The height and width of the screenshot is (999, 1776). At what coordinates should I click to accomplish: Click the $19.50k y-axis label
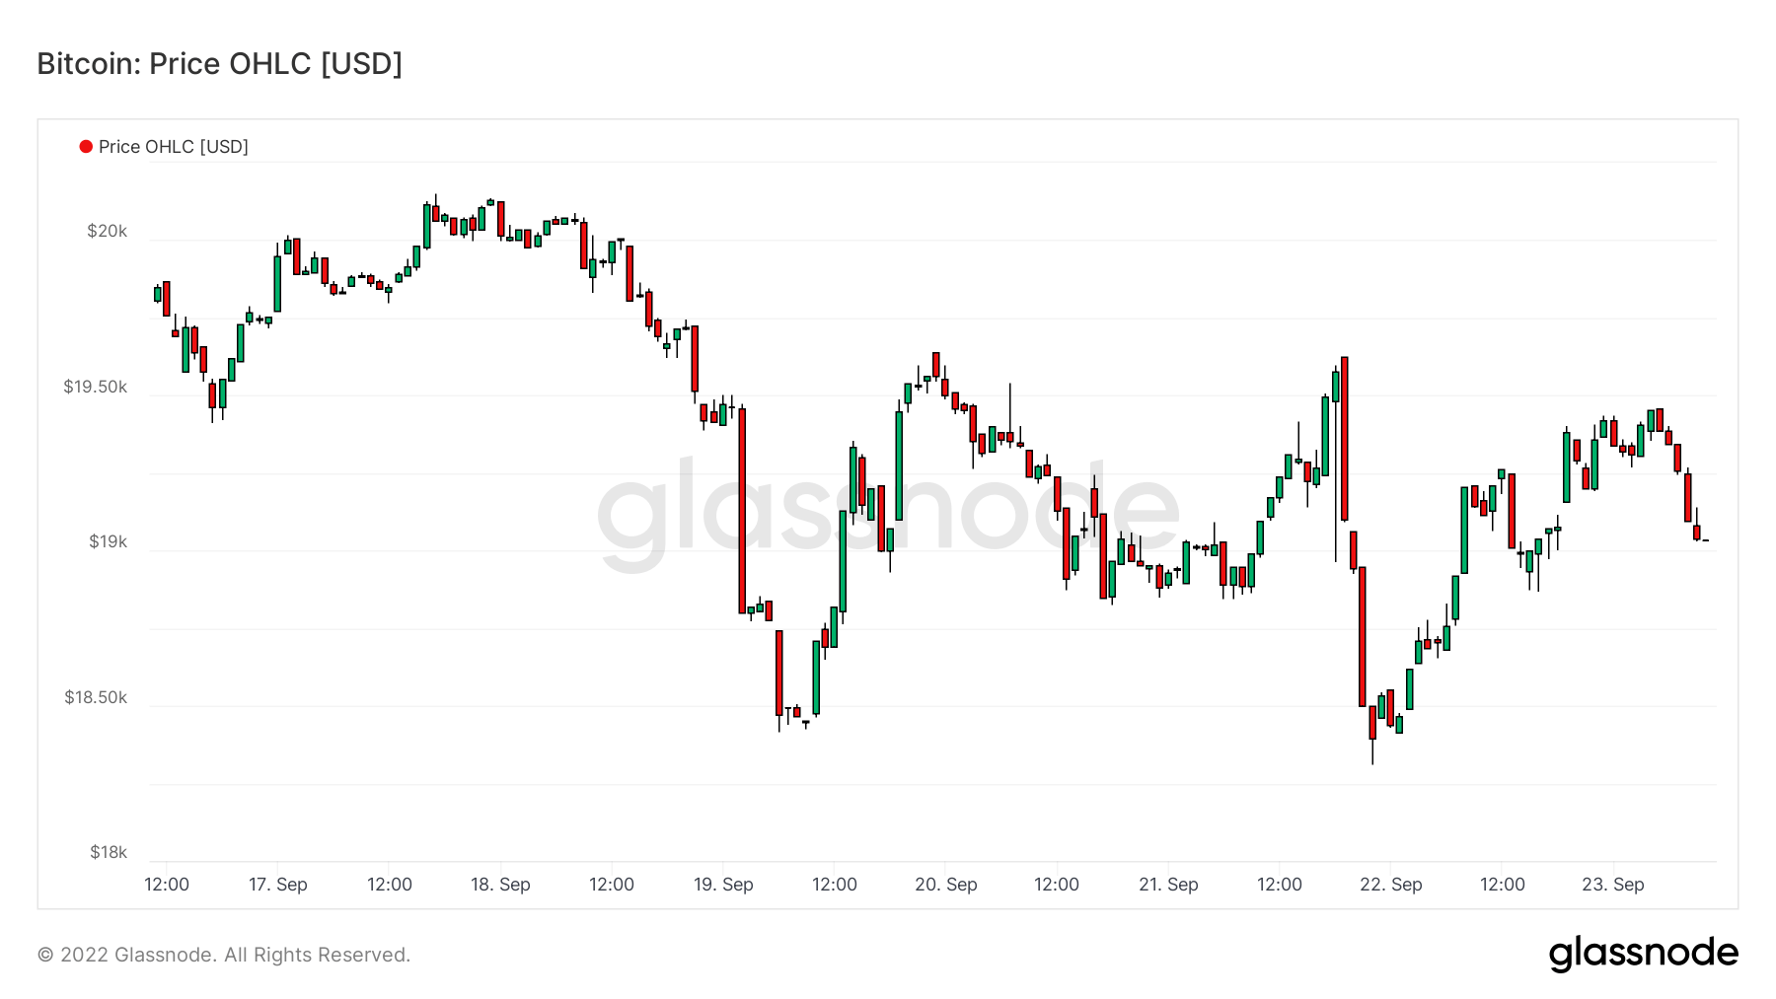pos(96,387)
